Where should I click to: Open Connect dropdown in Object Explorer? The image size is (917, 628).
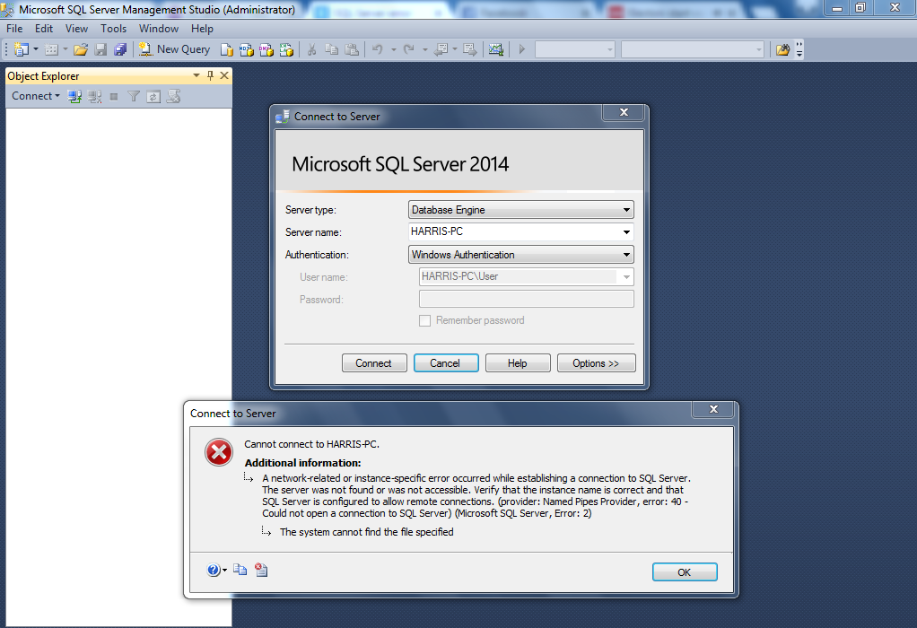point(36,96)
